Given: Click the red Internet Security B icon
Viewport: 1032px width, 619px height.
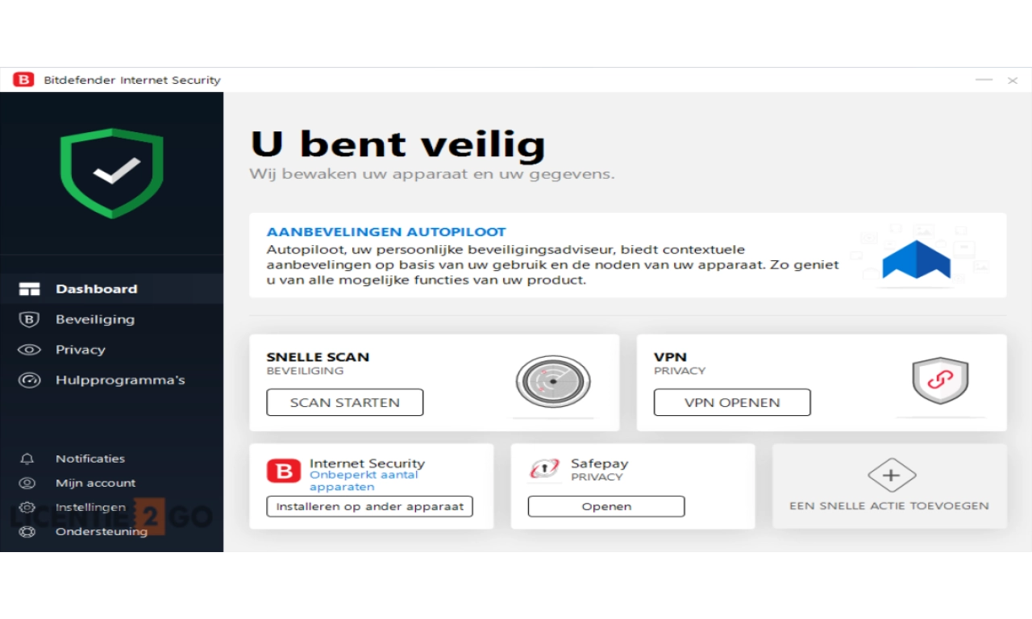Looking at the screenshot, I should pyautogui.click(x=284, y=471).
